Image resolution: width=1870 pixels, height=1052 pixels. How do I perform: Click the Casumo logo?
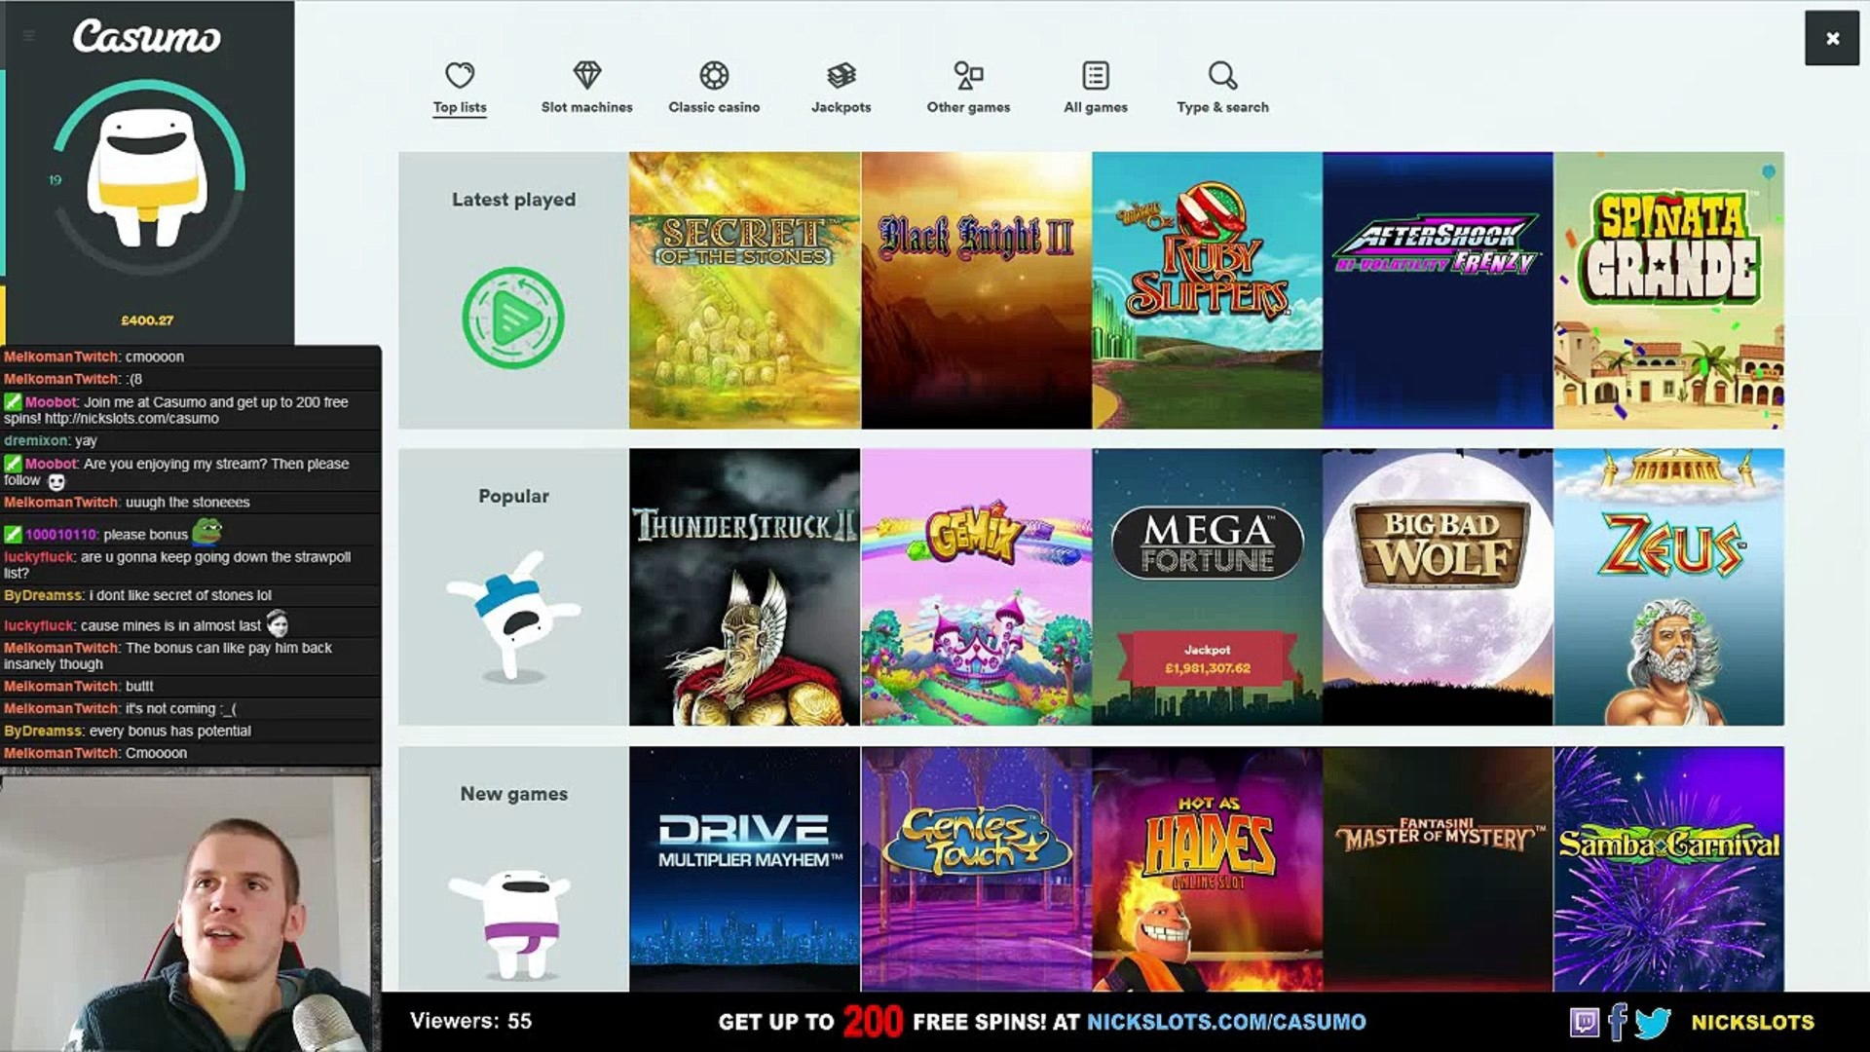(x=147, y=37)
